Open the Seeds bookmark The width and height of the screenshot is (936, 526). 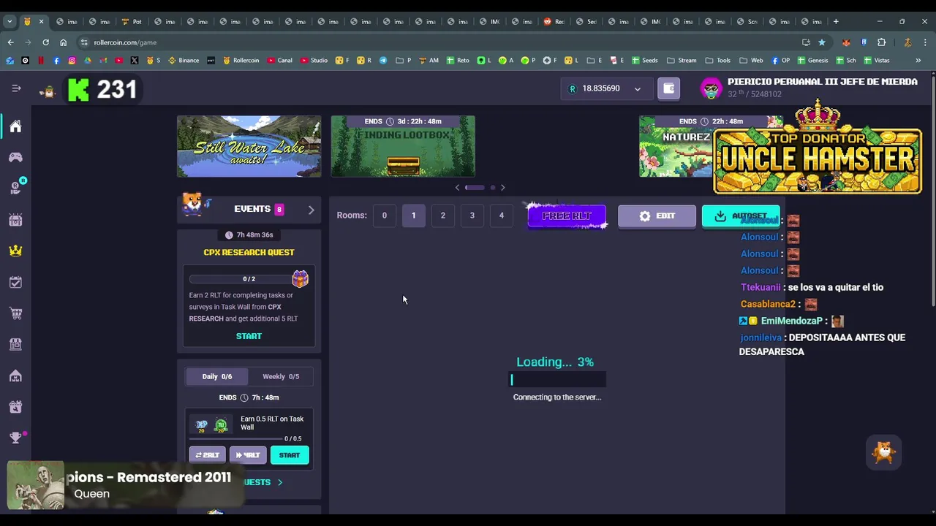click(x=645, y=60)
